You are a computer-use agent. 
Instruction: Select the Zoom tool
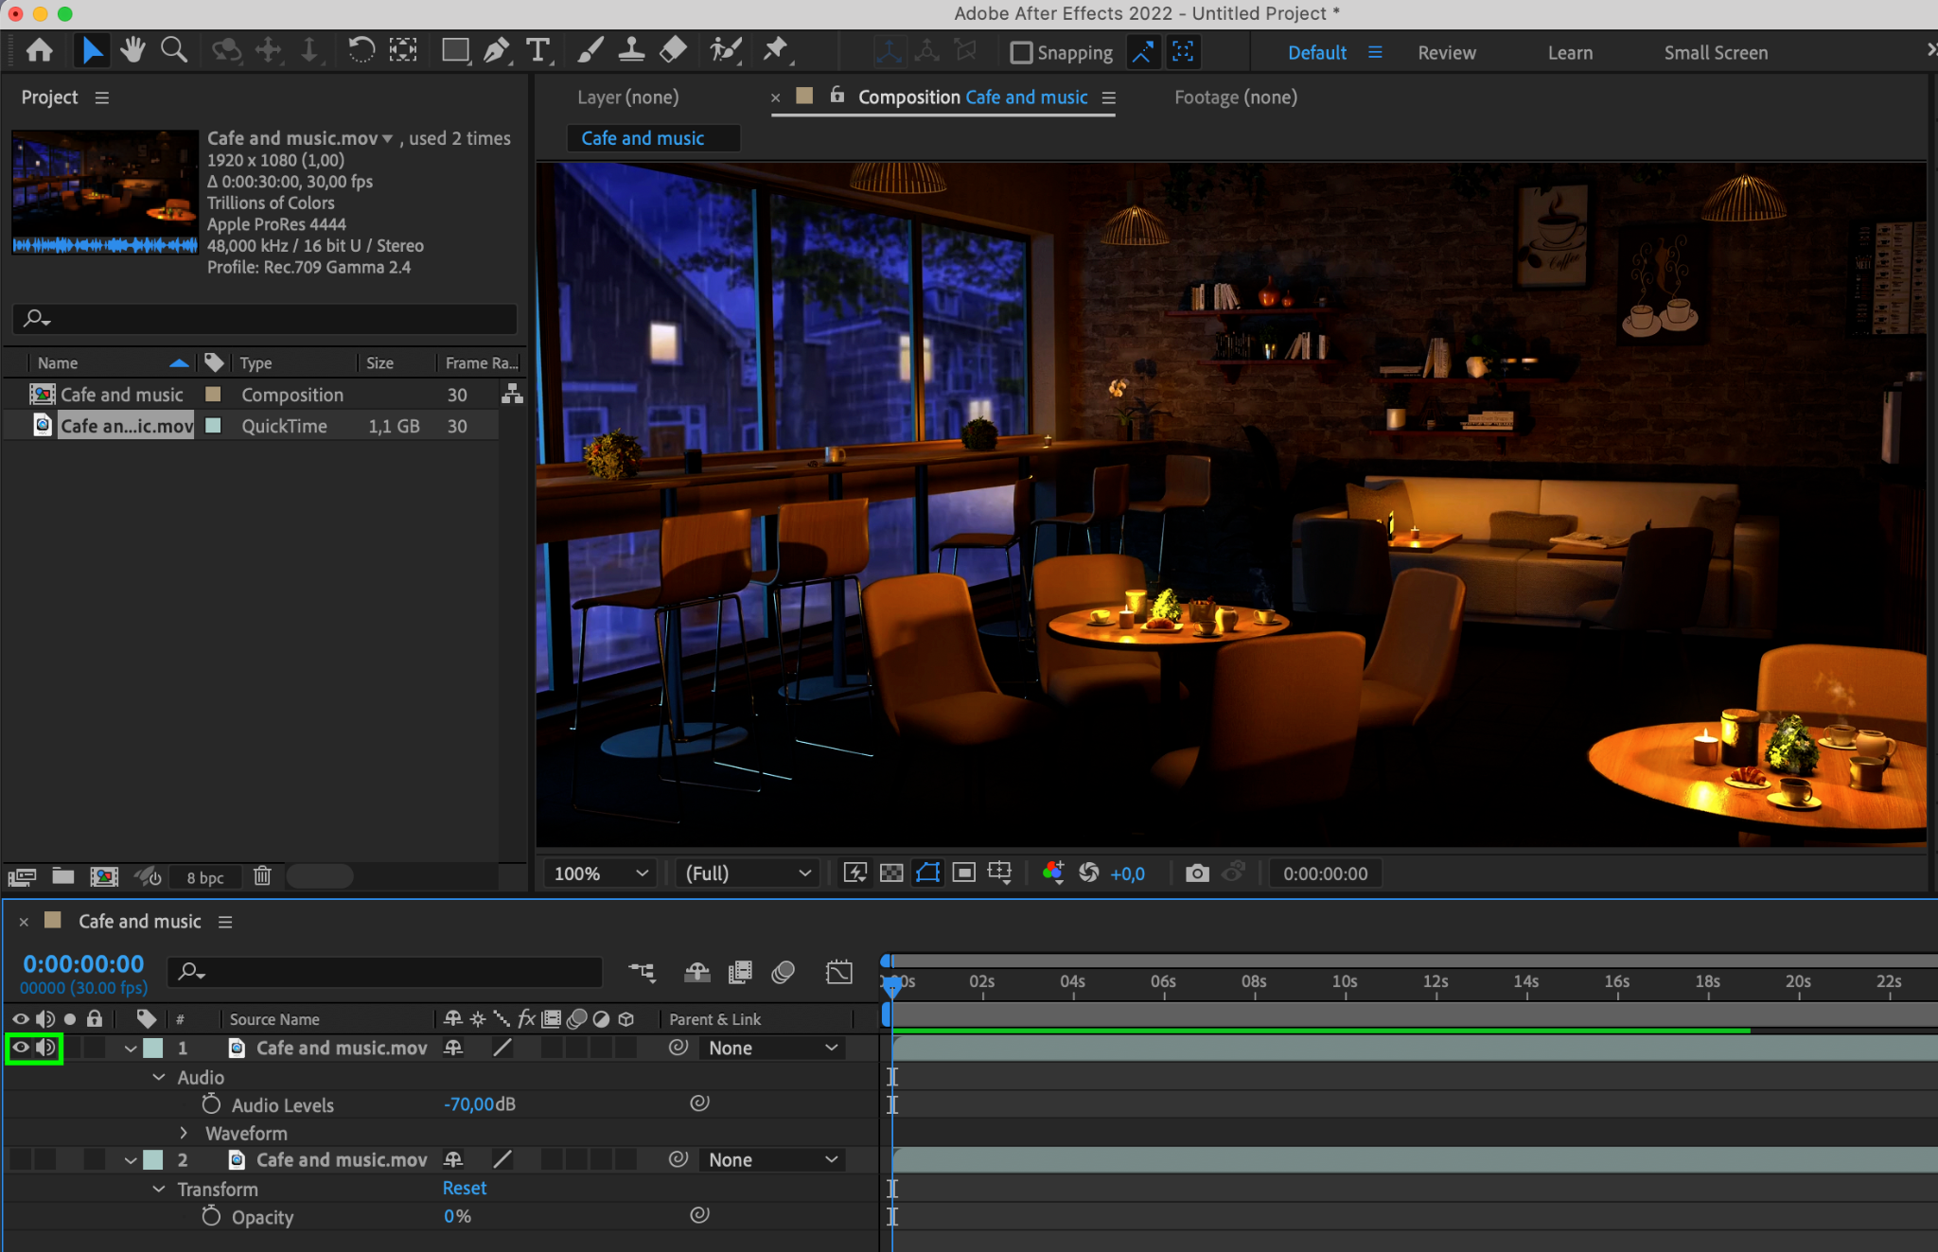[x=173, y=50]
